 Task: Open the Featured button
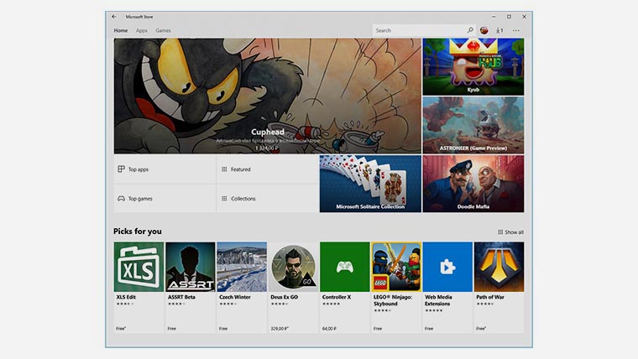(268, 169)
